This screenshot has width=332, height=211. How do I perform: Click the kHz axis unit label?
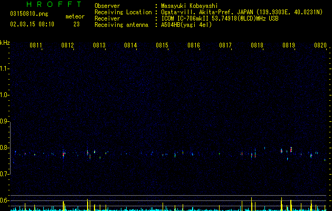tap(5, 43)
